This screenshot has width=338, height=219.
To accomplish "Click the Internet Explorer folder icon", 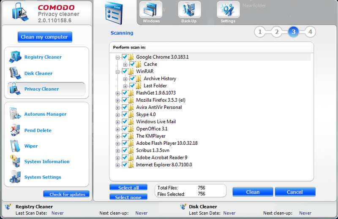I will pos(131,165).
